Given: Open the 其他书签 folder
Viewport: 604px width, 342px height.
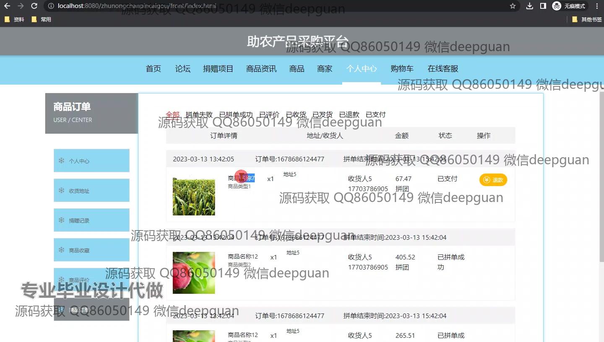Looking at the screenshot, I should pos(587,19).
